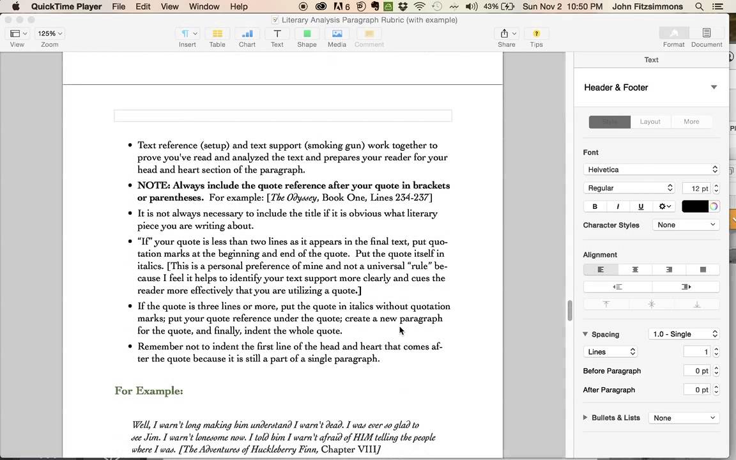
Task: Open the View options button in toolbar
Action: pos(19,33)
